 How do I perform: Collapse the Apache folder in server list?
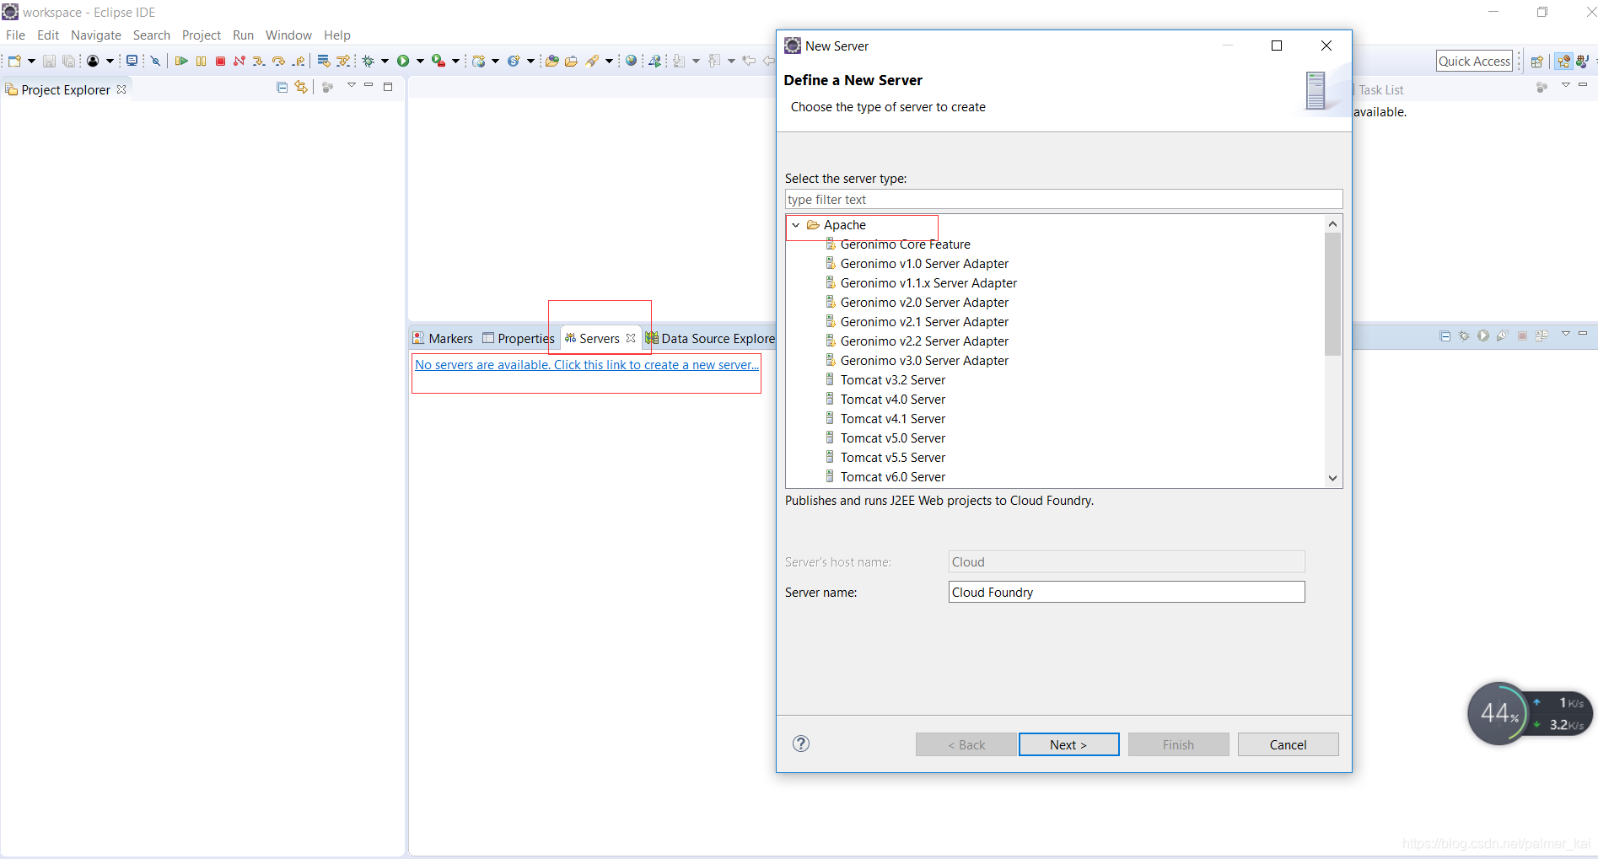(796, 225)
